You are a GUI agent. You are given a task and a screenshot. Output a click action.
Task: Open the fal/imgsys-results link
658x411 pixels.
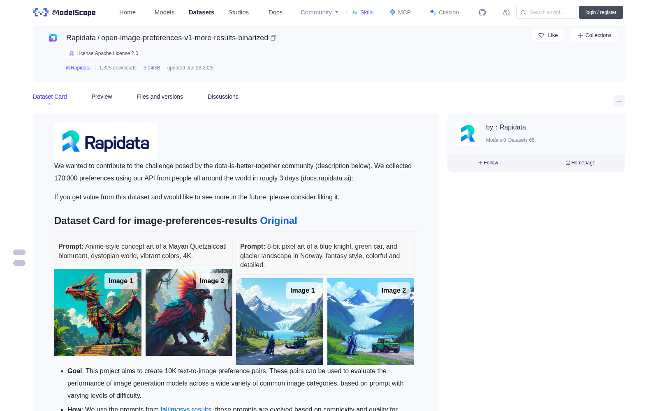[x=186, y=409]
